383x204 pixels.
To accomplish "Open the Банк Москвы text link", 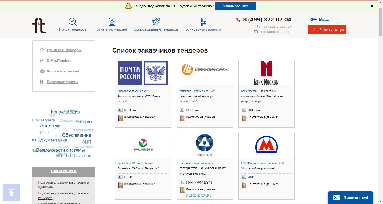I will pyautogui.click(x=249, y=91).
